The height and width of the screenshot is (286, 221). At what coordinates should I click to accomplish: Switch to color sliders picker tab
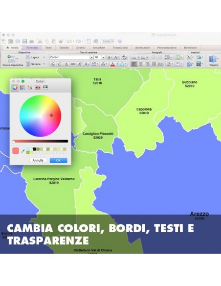[22, 88]
